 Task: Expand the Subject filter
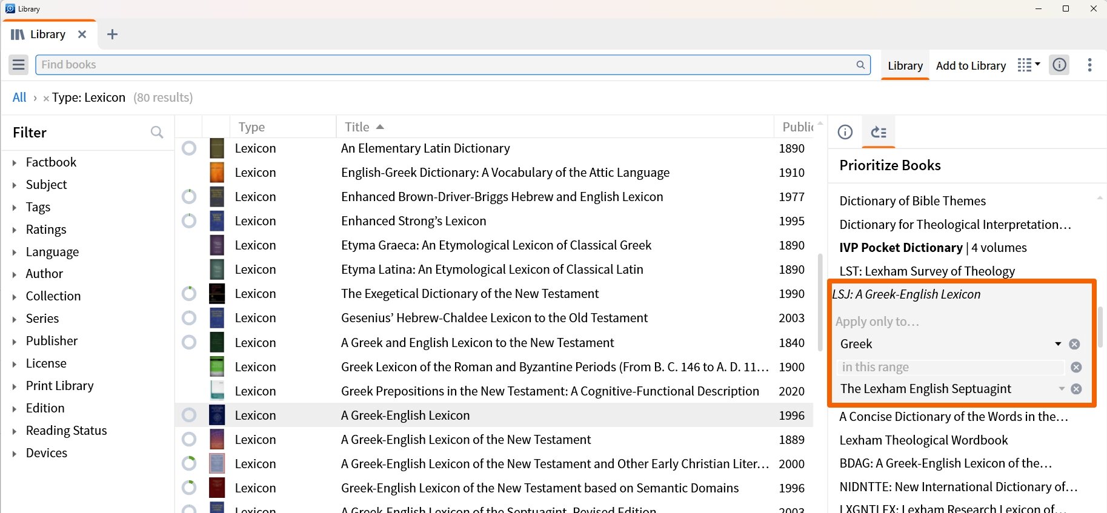pyautogui.click(x=15, y=185)
